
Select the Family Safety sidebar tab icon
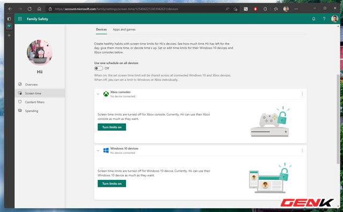[9, 26]
